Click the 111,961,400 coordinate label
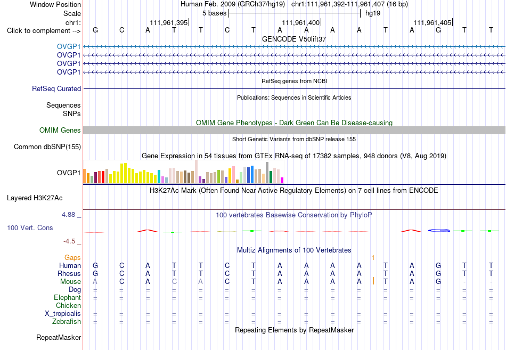The image size is (506, 350). click(x=301, y=22)
